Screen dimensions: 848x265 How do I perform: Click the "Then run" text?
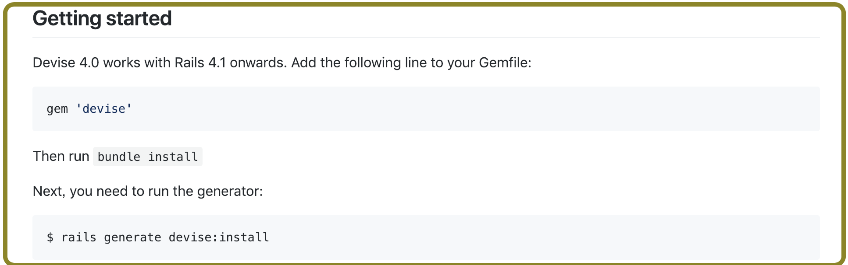(x=61, y=157)
